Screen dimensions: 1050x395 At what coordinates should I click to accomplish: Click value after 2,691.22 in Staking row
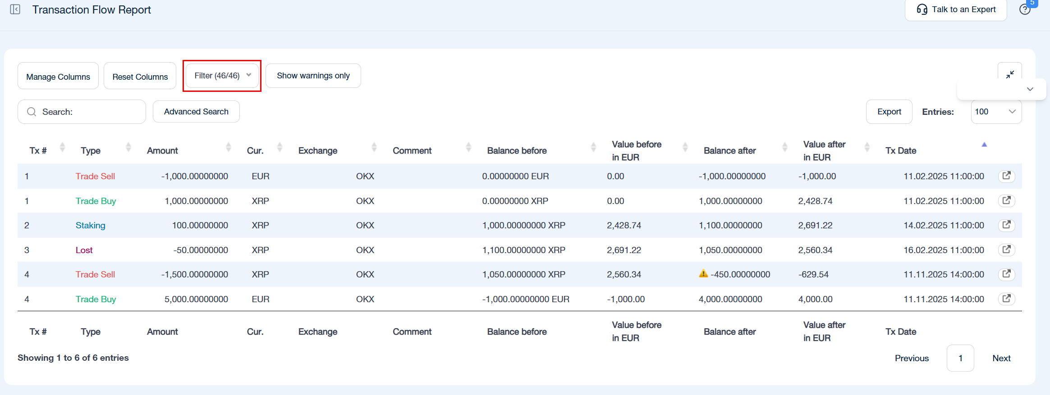tap(815, 225)
